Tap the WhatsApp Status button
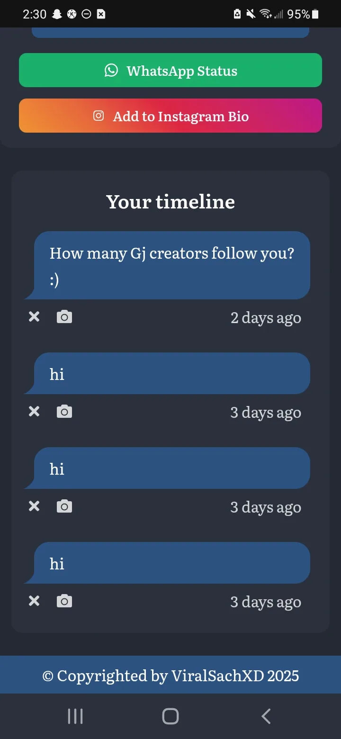Screen dimensions: 341x739 point(170,70)
